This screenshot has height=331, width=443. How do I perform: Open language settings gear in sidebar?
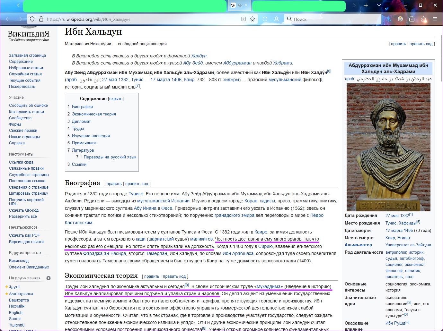[x=49, y=278]
